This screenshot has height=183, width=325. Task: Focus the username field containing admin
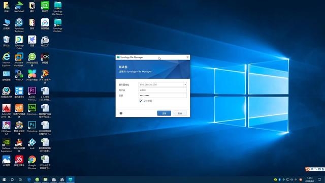(x=162, y=90)
